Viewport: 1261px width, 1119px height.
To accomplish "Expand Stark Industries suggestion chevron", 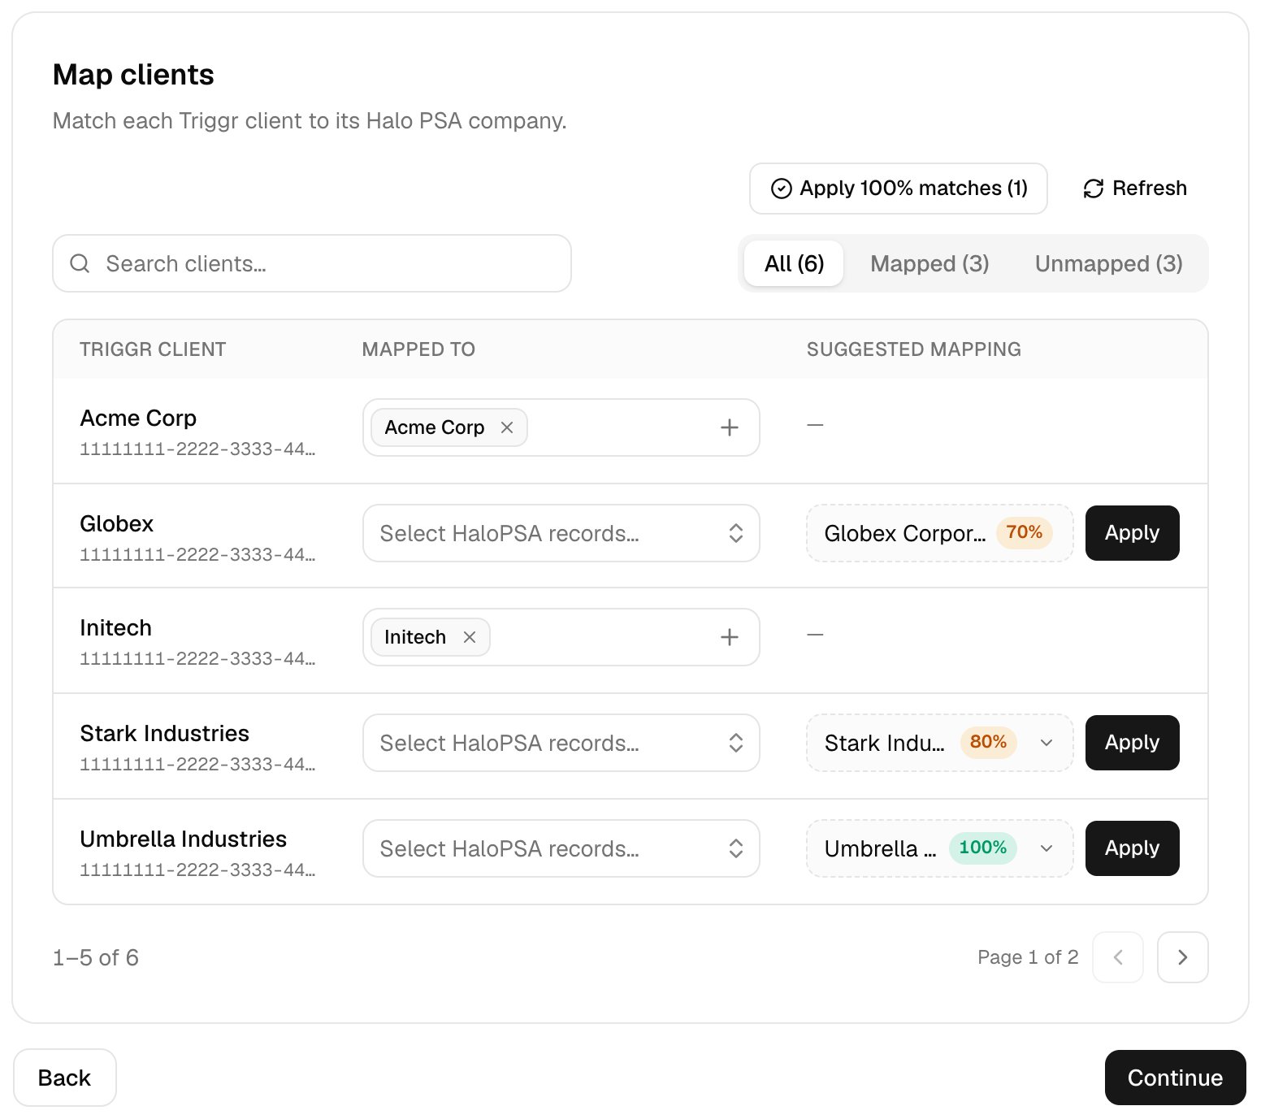I will 1046,743.
